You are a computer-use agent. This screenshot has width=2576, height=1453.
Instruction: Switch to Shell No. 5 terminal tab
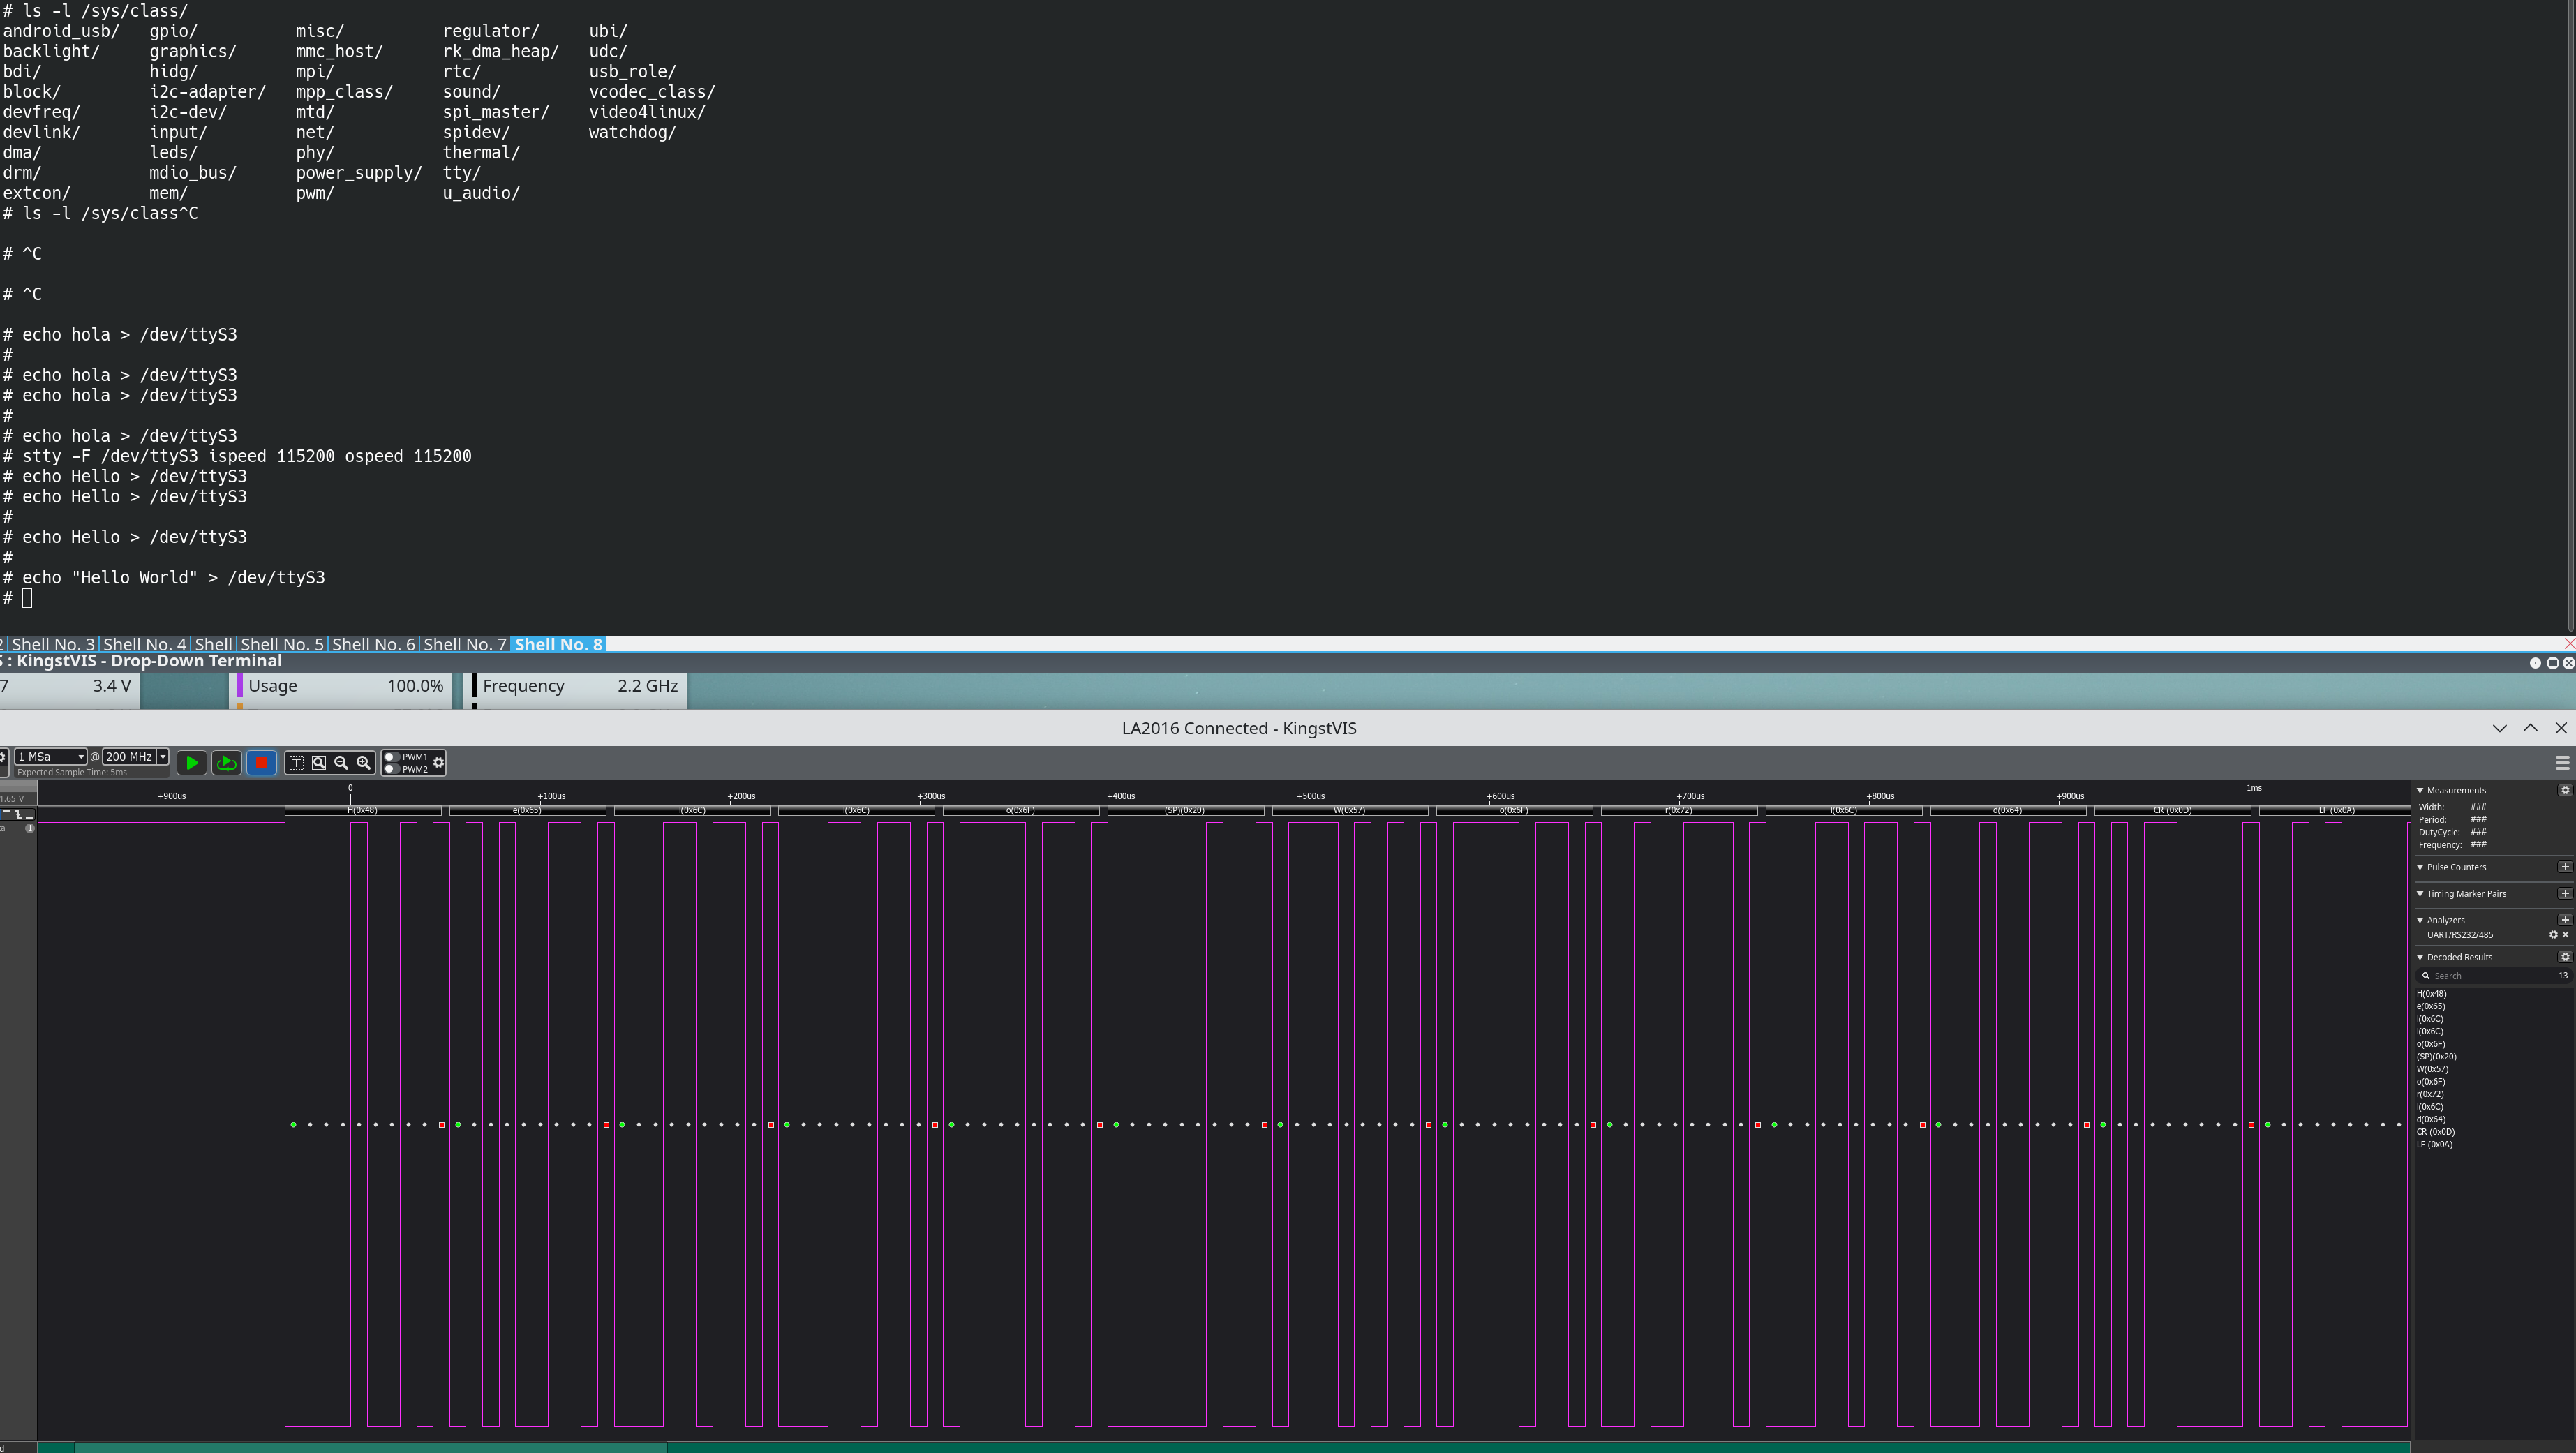pos(282,644)
